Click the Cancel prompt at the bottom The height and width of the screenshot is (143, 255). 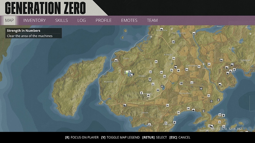coord(180,137)
